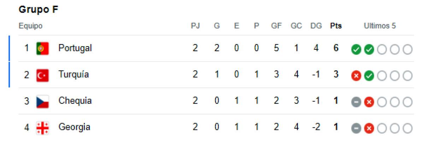Click the Grupo F heading
Viewport: 424px width, 145px height.
pyautogui.click(x=38, y=10)
